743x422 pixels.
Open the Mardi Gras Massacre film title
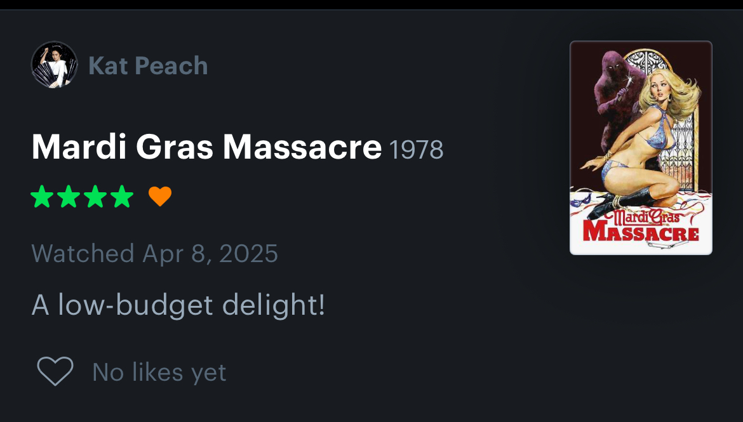pyautogui.click(x=206, y=147)
